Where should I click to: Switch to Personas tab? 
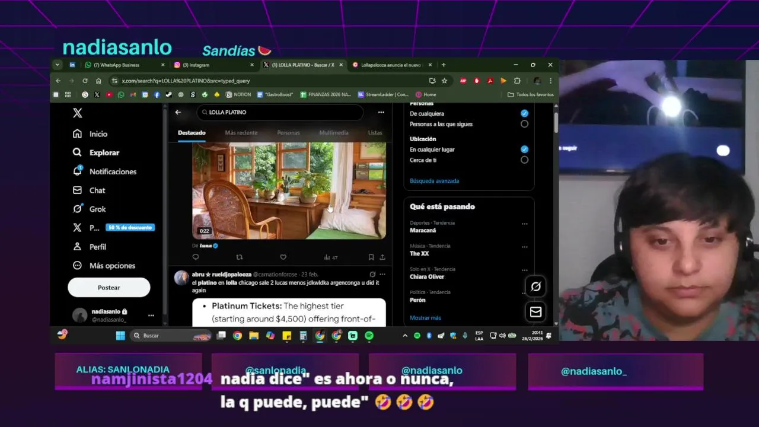click(x=288, y=133)
